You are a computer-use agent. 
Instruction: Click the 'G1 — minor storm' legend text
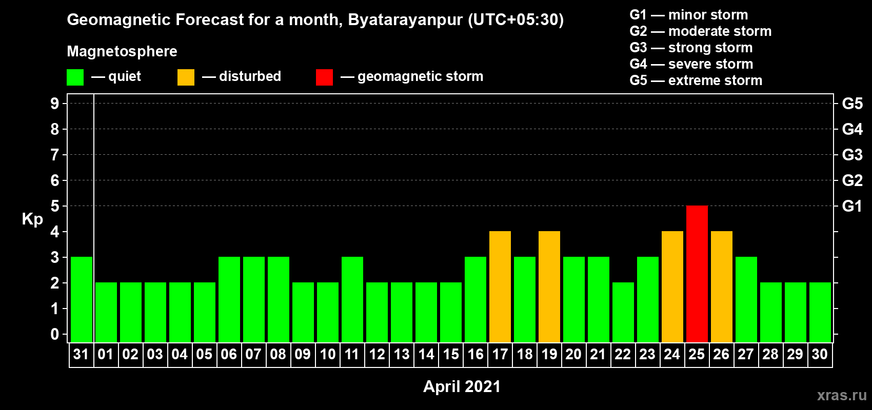[689, 15]
